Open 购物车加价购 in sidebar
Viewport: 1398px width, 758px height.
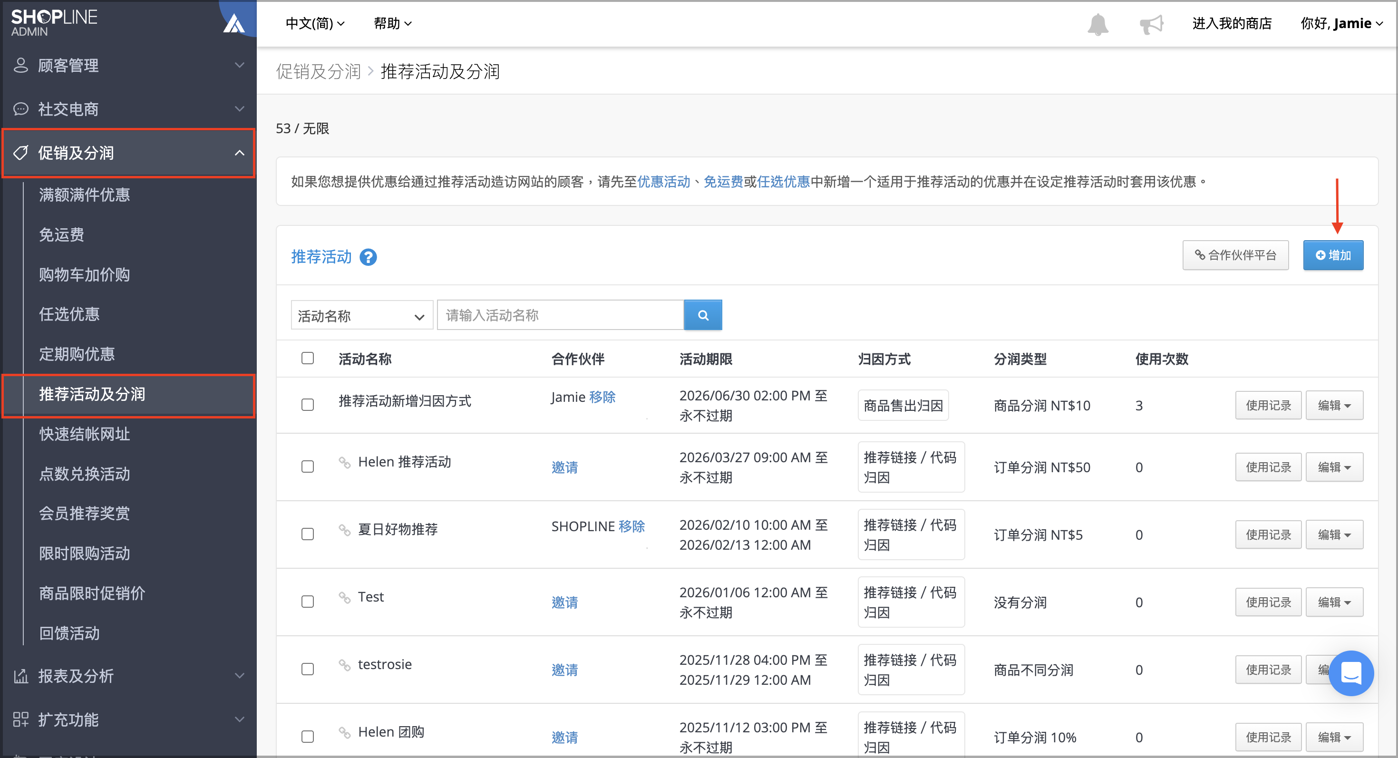point(84,274)
